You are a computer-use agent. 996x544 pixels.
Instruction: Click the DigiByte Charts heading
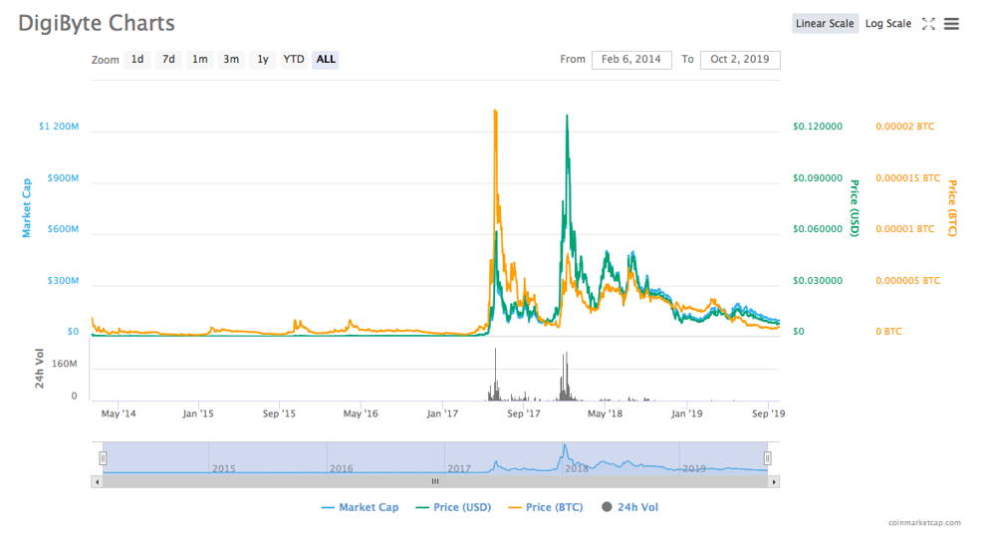[x=97, y=23]
